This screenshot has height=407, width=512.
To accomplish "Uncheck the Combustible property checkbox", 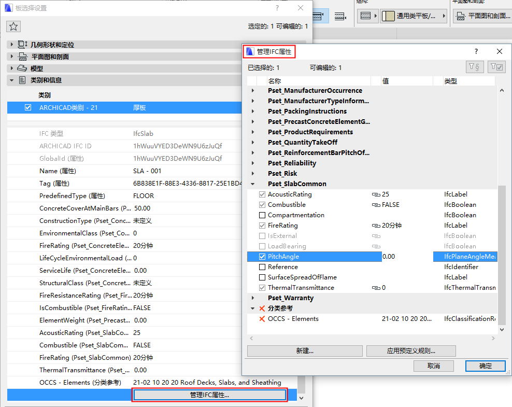I will click(x=262, y=204).
